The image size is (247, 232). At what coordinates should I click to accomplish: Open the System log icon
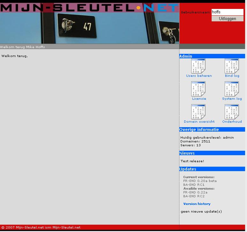(x=232, y=89)
